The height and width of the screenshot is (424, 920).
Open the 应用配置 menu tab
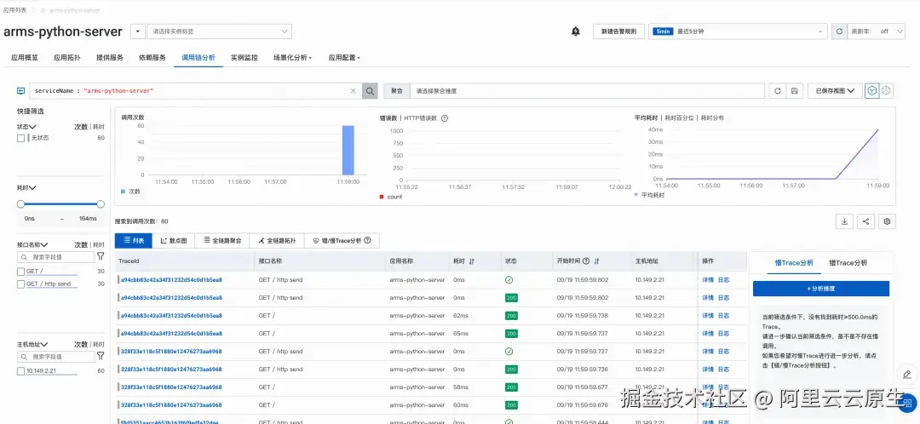click(344, 58)
